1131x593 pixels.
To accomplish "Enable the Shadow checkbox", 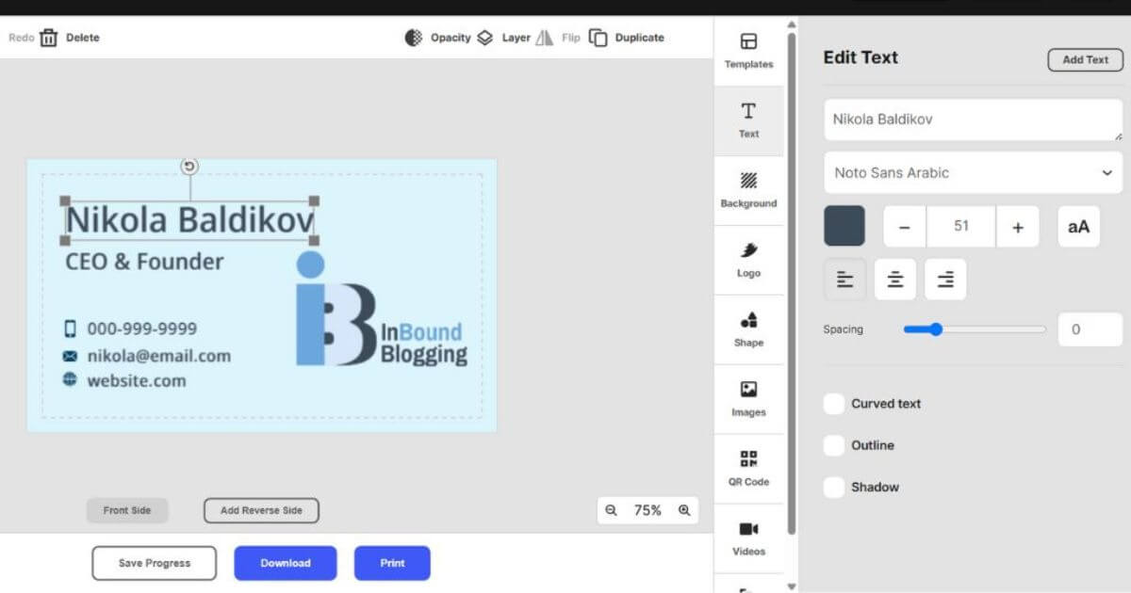I will [x=834, y=488].
